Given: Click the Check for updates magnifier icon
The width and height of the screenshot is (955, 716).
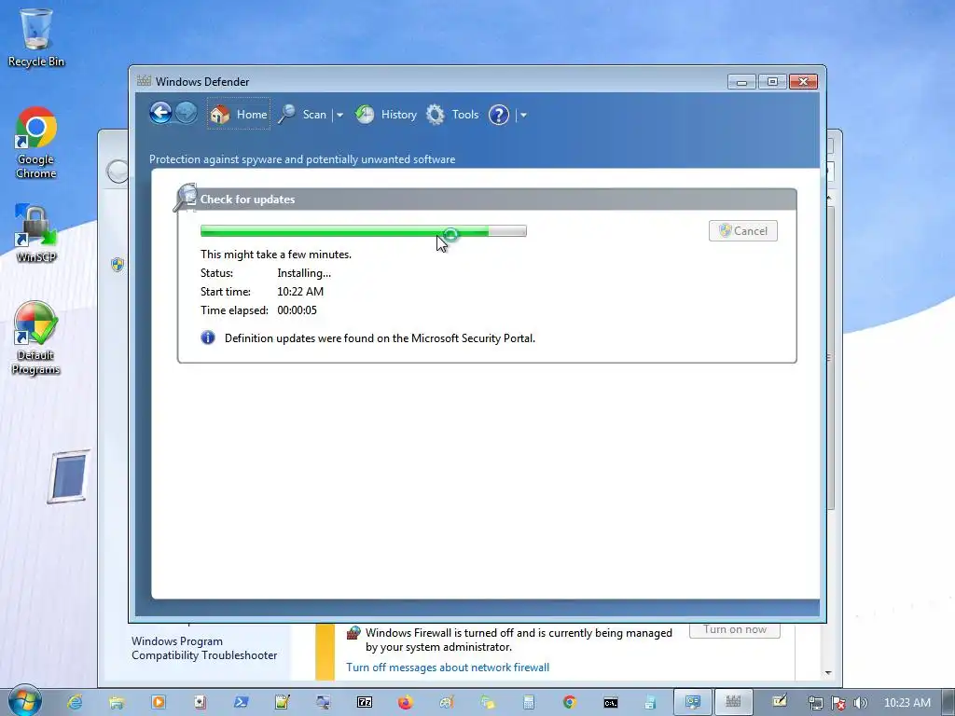Looking at the screenshot, I should [x=186, y=198].
